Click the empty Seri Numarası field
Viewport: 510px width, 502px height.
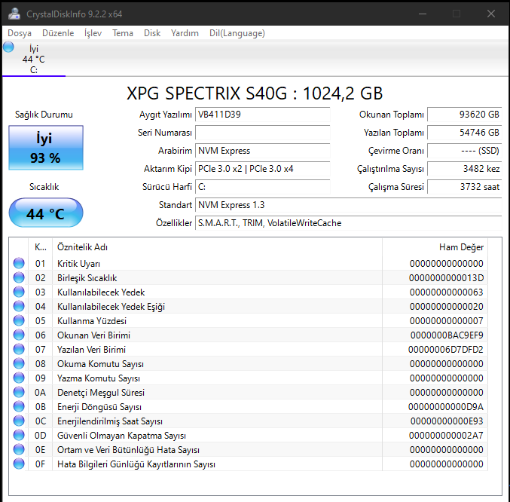tap(262, 133)
